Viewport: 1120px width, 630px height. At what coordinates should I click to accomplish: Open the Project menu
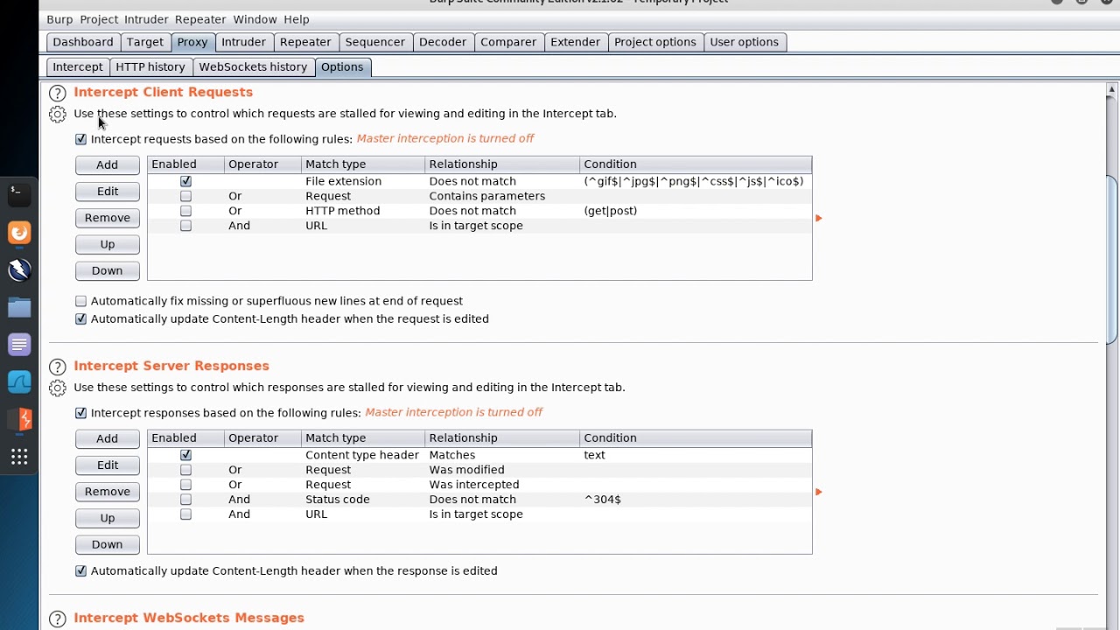(98, 19)
